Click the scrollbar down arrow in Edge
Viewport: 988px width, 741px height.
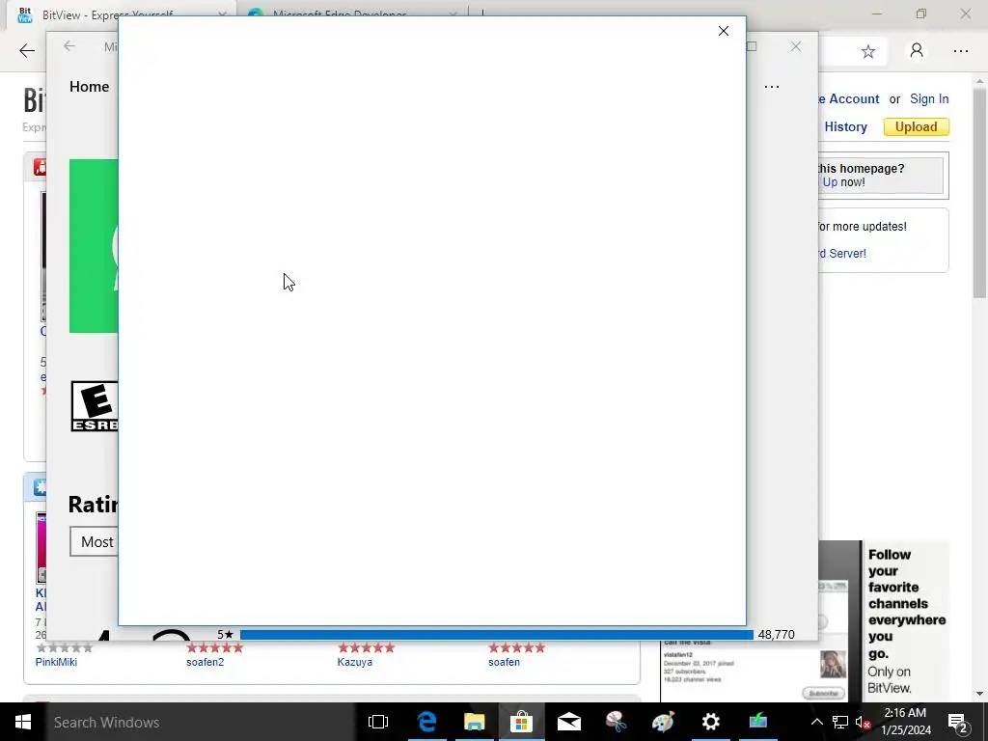(979, 694)
